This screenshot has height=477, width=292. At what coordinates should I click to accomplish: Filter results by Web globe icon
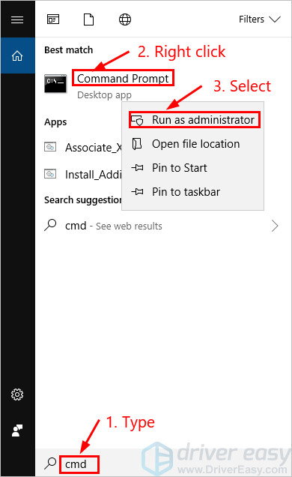click(x=125, y=19)
